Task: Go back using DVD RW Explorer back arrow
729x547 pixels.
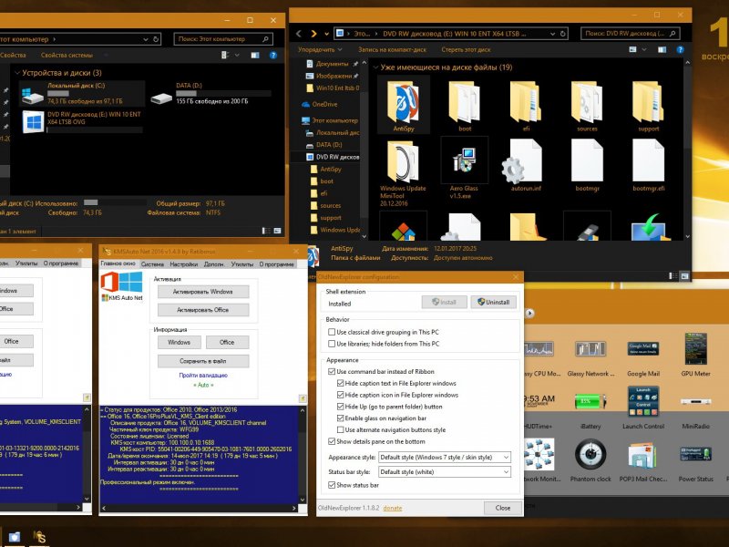Action: pyautogui.click(x=299, y=34)
